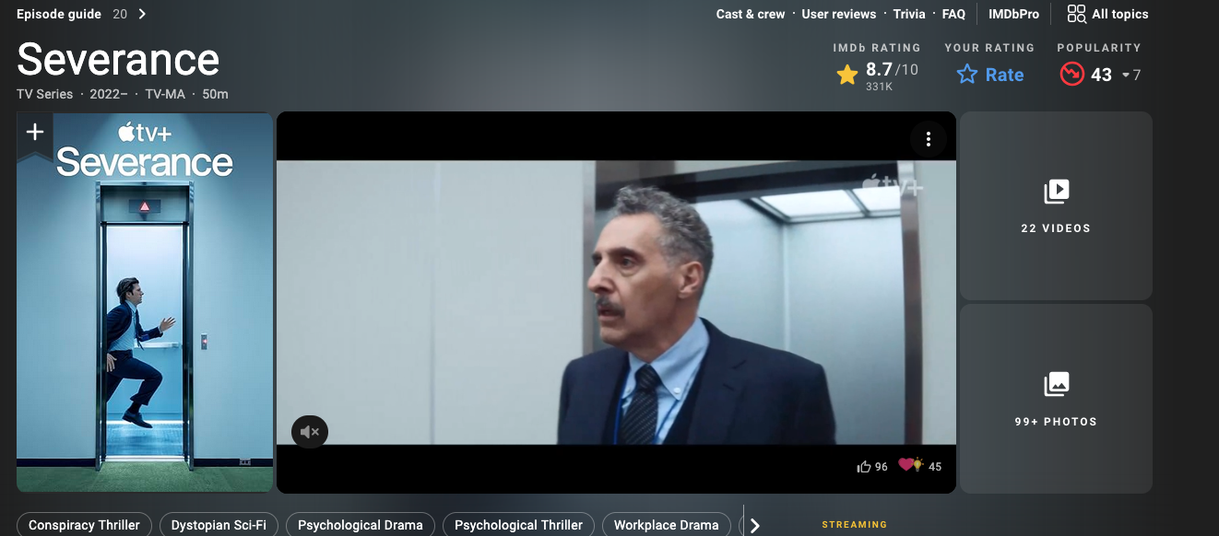
Task: Click the episode count 20
Action: [x=120, y=14]
